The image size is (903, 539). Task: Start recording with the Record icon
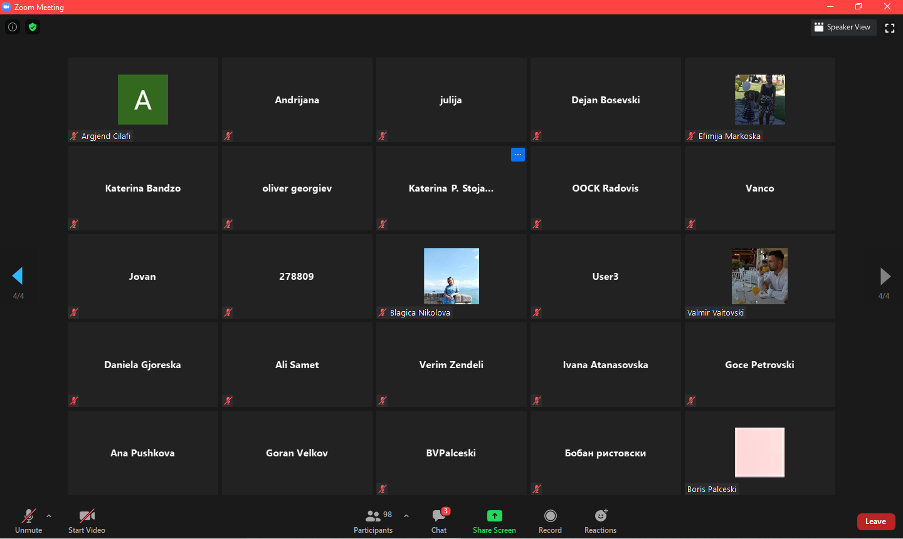pyautogui.click(x=550, y=516)
